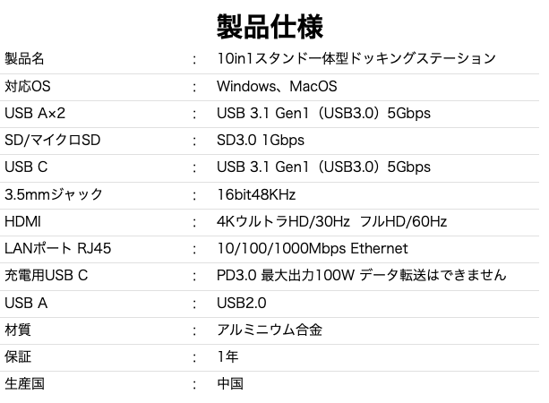Click the 4KウルトラHD/30Hz text

[x=283, y=221]
